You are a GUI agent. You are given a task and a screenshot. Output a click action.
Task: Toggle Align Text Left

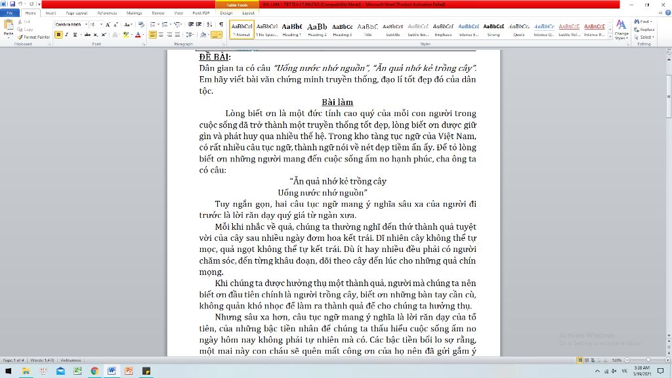[152, 35]
